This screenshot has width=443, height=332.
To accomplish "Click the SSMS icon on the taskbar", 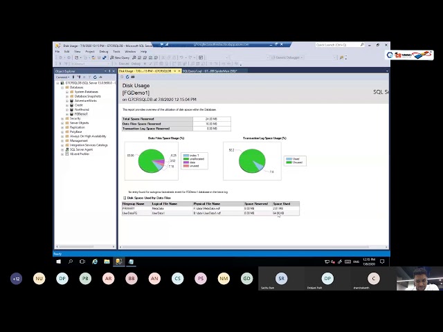I will point(119,261).
